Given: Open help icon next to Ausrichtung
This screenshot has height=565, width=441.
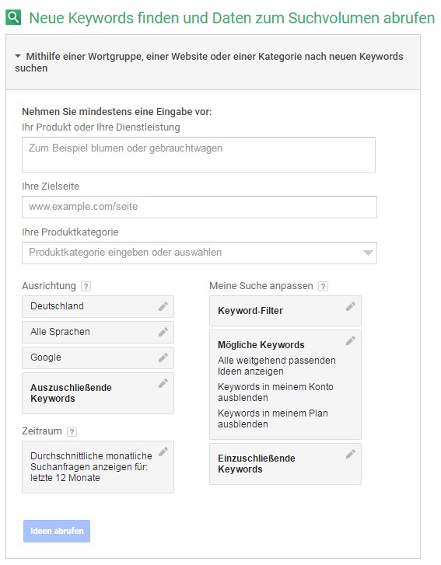Looking at the screenshot, I should coord(86,287).
